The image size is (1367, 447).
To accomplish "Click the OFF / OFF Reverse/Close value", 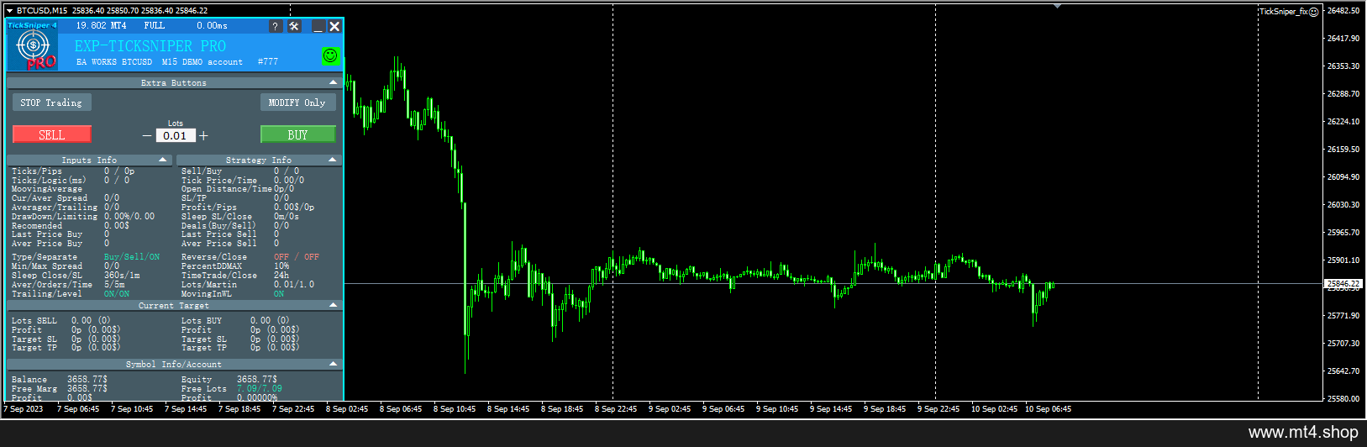I will pos(297,257).
